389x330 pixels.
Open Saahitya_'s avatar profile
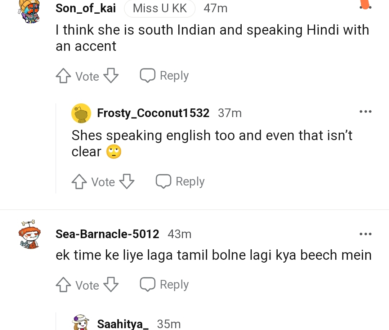(81, 322)
